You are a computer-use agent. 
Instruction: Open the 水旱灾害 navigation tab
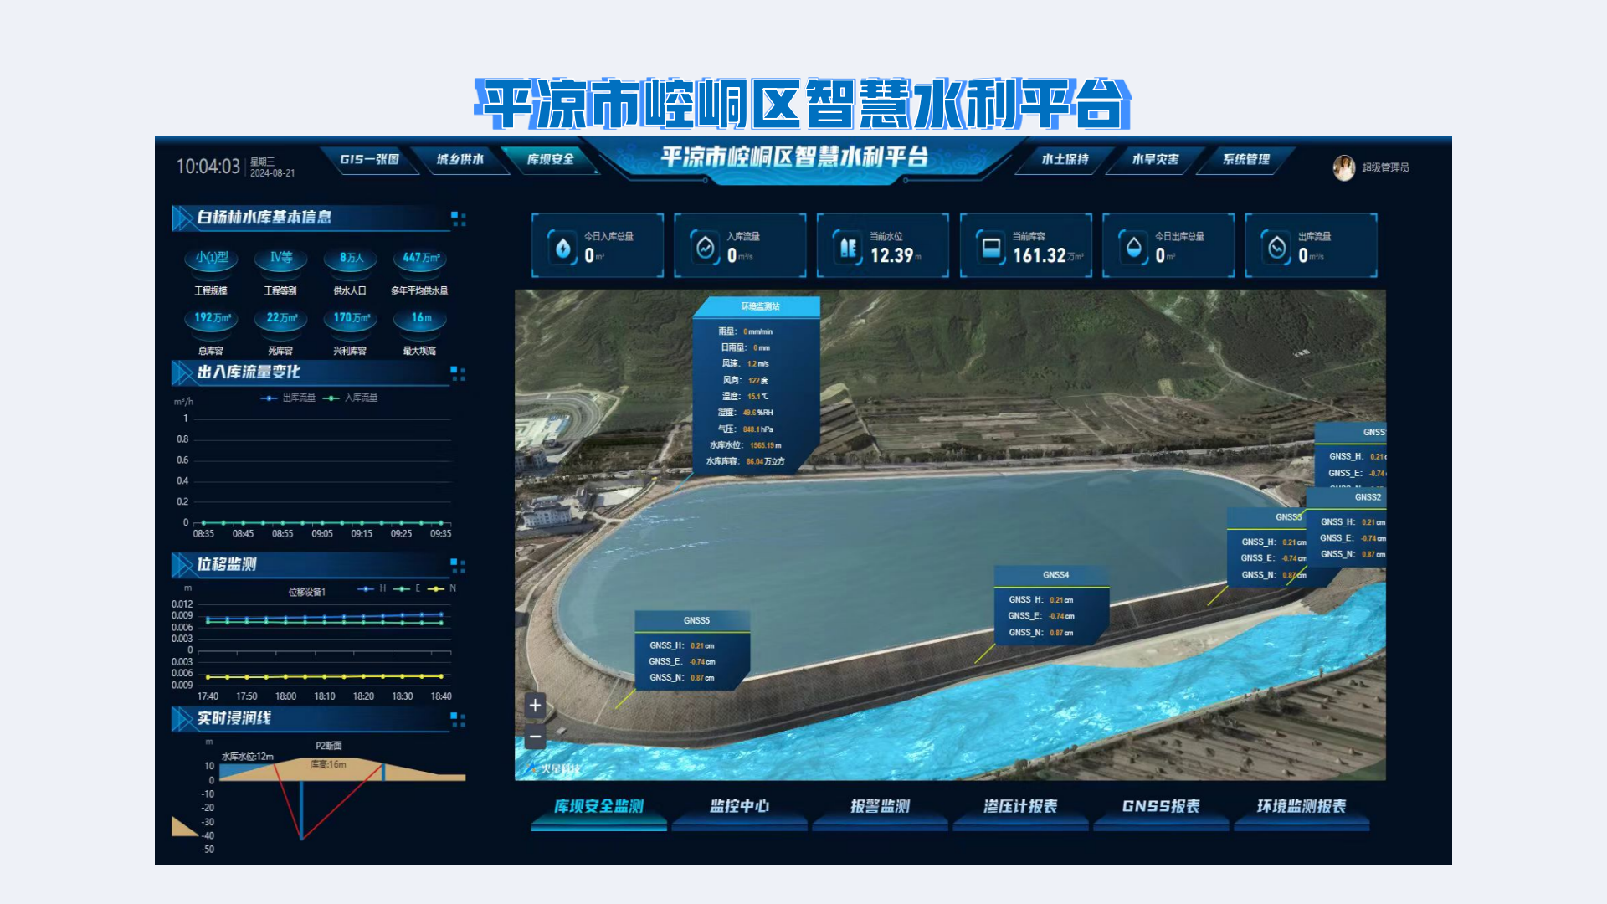(x=1155, y=159)
